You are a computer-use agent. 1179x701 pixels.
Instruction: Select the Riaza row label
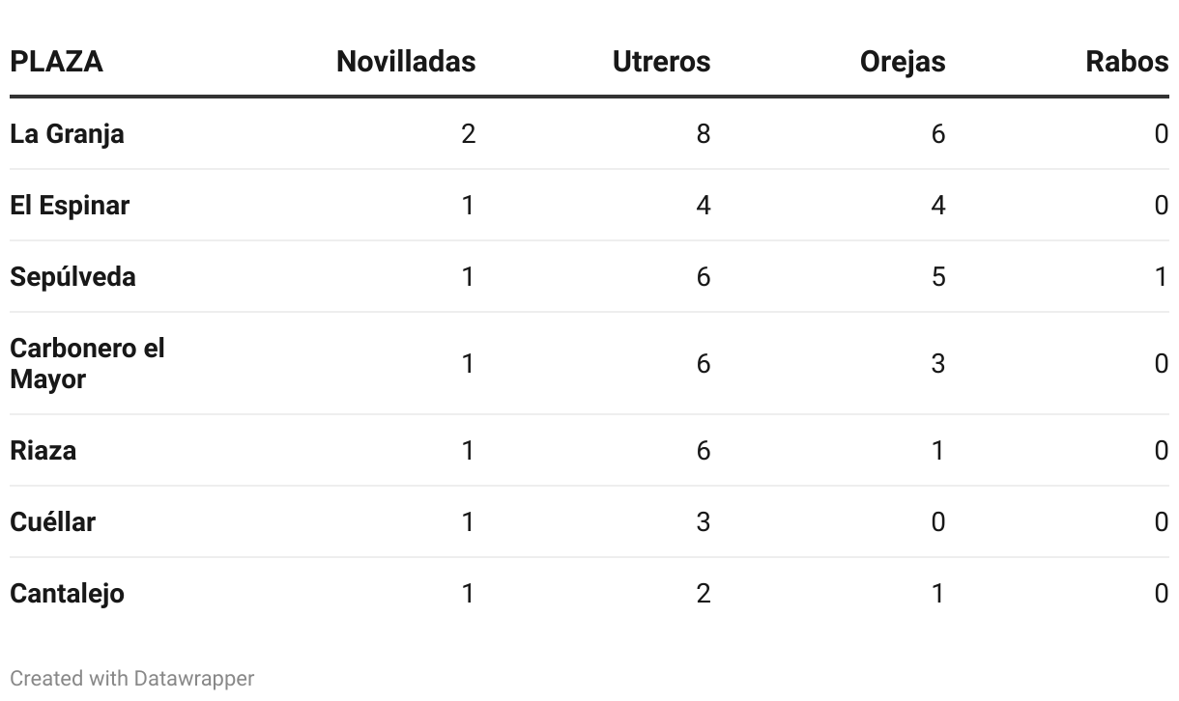point(43,450)
